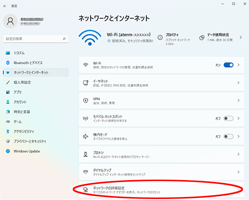Viewport: 249px width, 200px height.
Task: Open the プロキシ settings row
Action: tap(161, 154)
